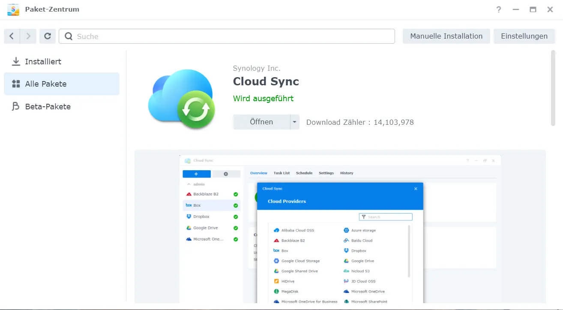The image size is (563, 310).
Task: Maximize the Paket-Zentrum window
Action: (533, 9)
